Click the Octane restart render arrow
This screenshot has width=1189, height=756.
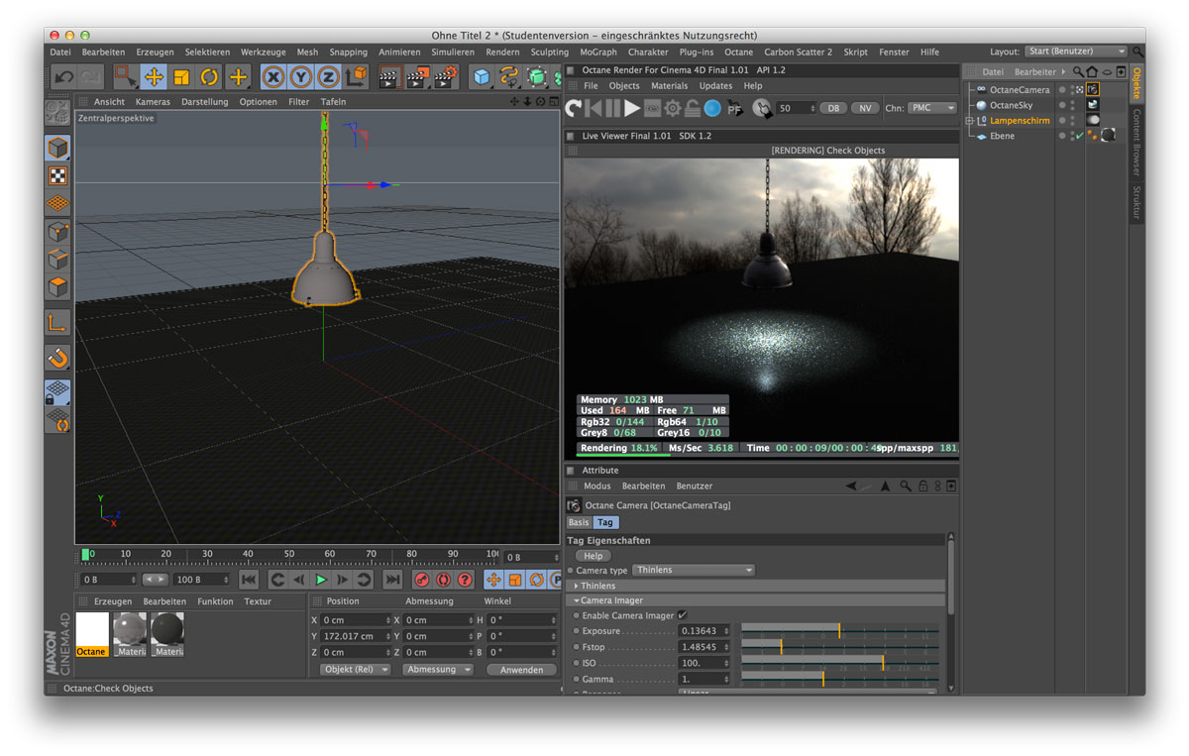[x=574, y=108]
